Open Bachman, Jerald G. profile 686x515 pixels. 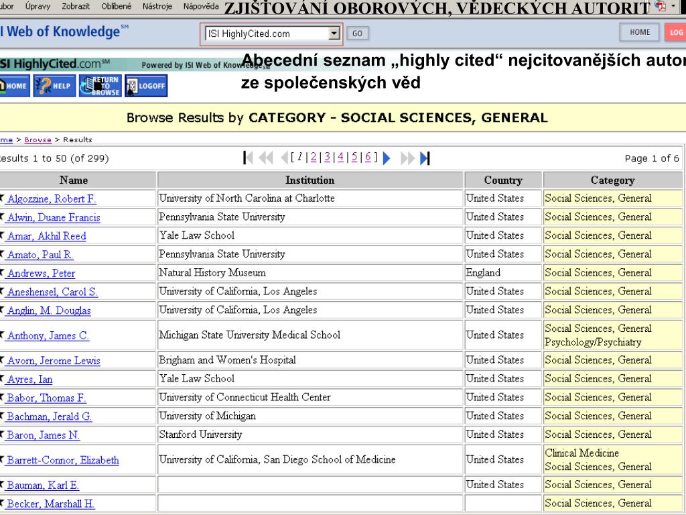(50, 417)
